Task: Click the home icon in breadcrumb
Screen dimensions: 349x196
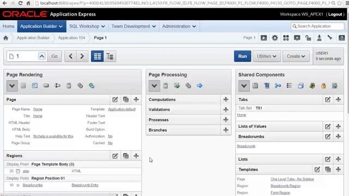Action: pyautogui.click(x=6, y=38)
